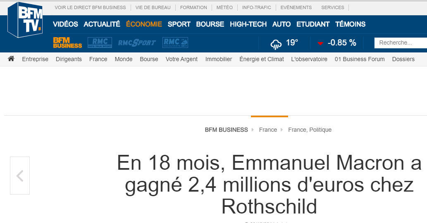The width and height of the screenshot is (427, 223).
Task: Click the rainy weather cloud icon
Action: (x=276, y=44)
